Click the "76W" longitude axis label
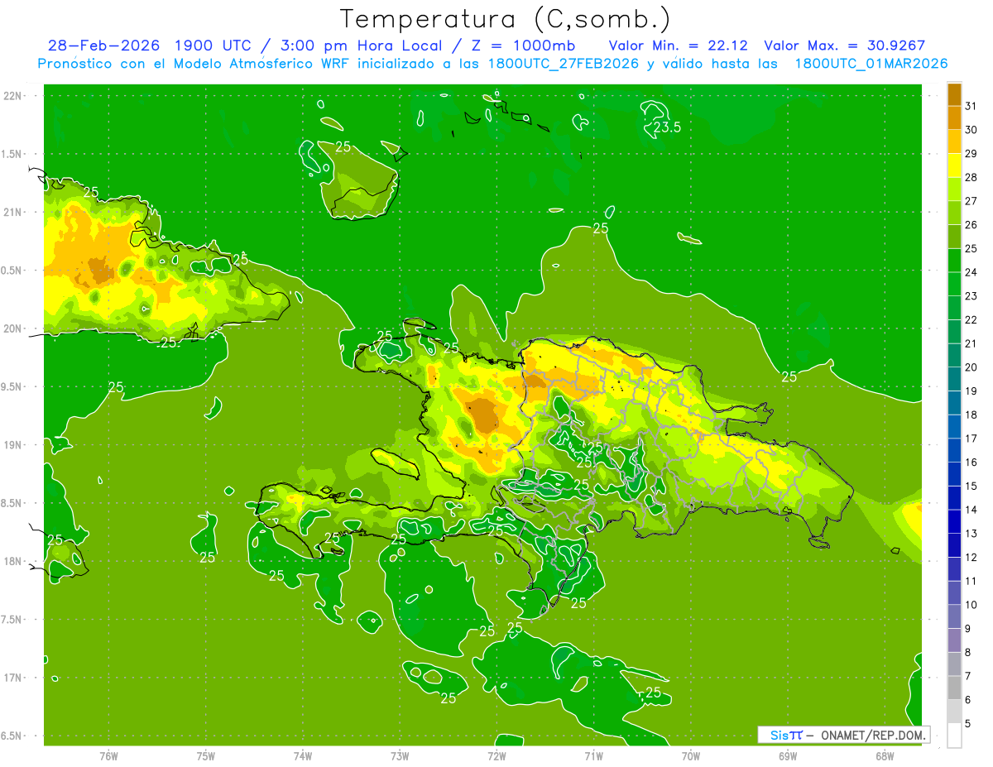993x767 pixels. pyautogui.click(x=108, y=756)
